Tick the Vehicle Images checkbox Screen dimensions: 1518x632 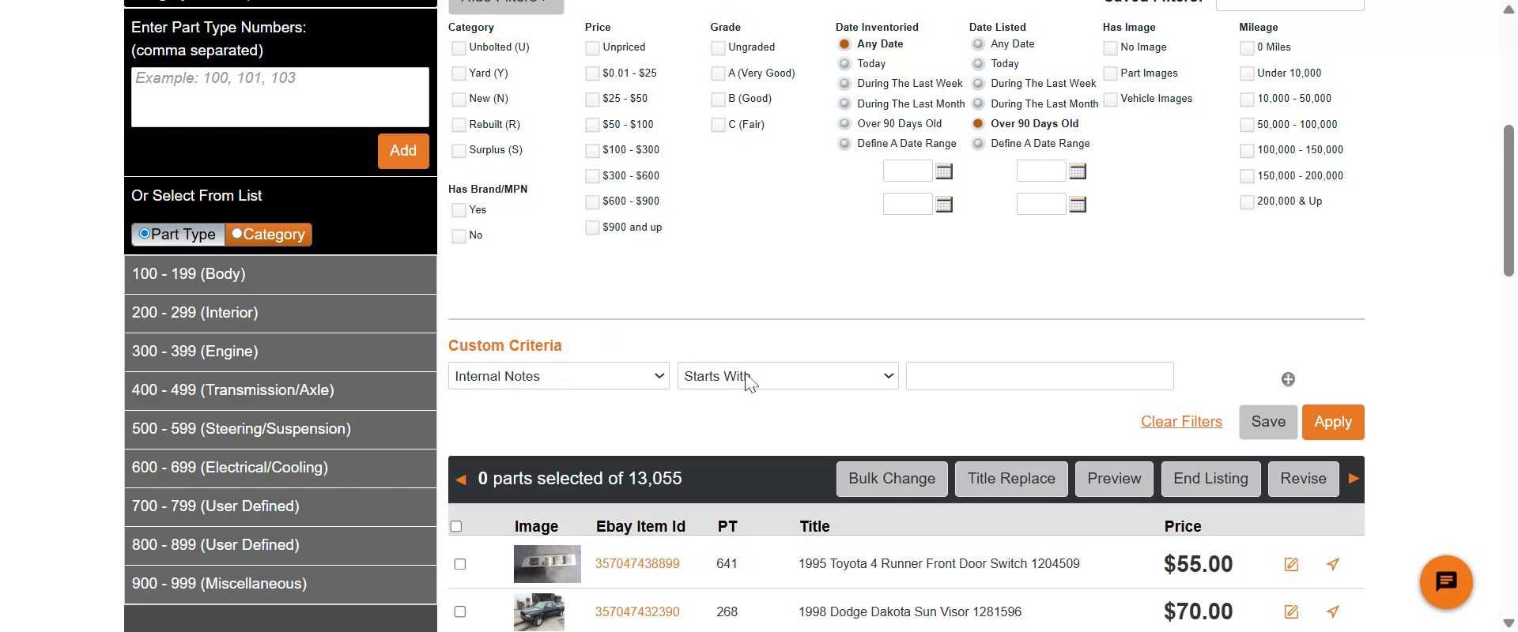1110,100
